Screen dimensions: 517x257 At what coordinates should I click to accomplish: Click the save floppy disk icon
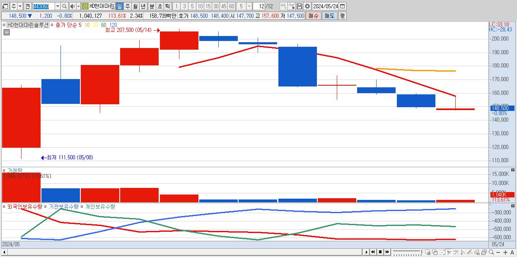(x=300, y=6)
